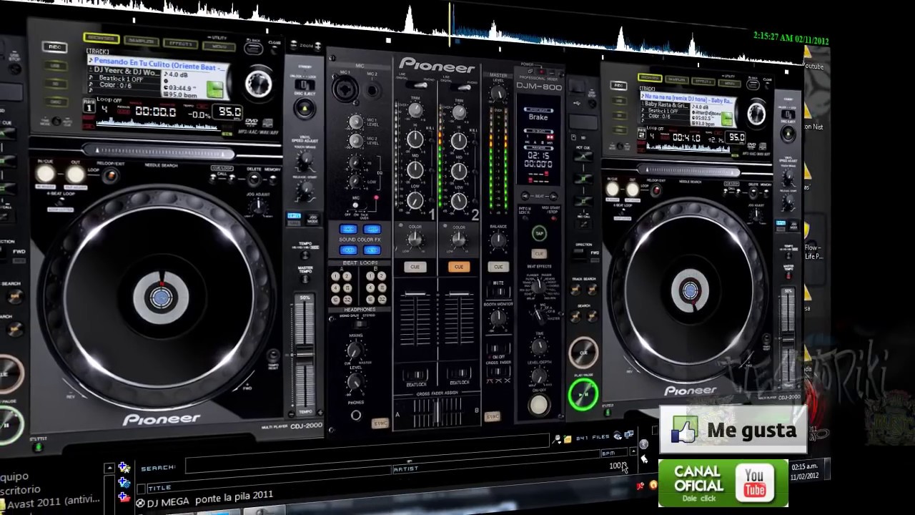Click left deck loop OUT button
The image size is (915, 515).
(x=75, y=174)
